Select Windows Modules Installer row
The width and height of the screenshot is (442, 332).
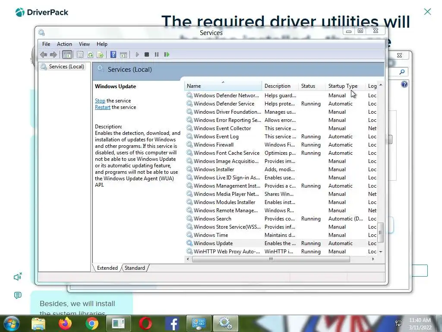(281, 202)
